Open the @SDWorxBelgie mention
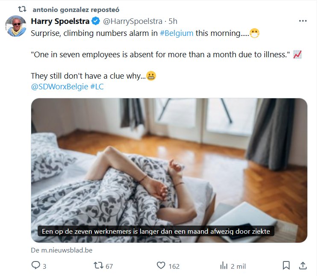The height and width of the screenshot is (276, 318). (59, 87)
